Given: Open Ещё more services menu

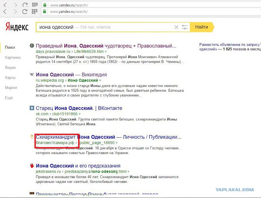Looking at the screenshot, I should coord(9,98).
